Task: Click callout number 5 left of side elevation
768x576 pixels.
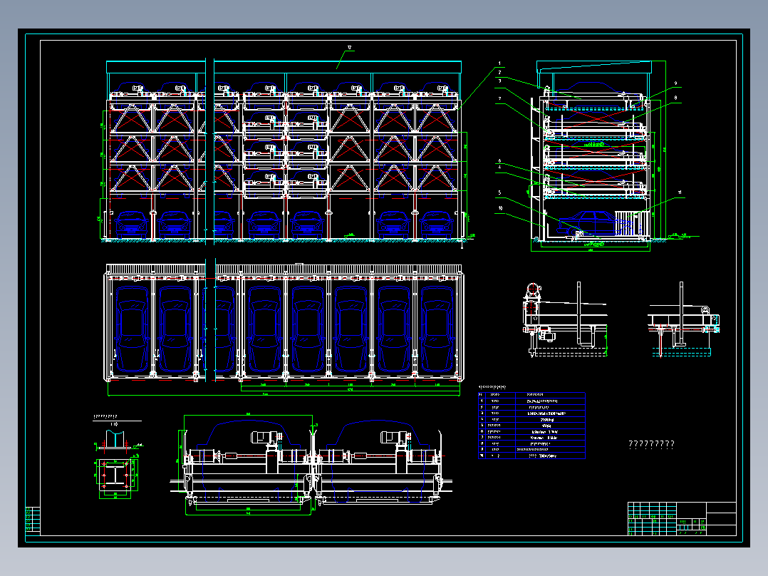Action: coord(499,192)
